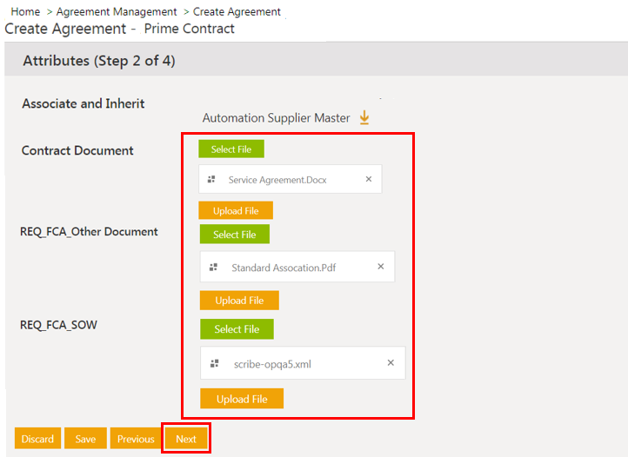Click the orange download arrow icon

coord(364,117)
